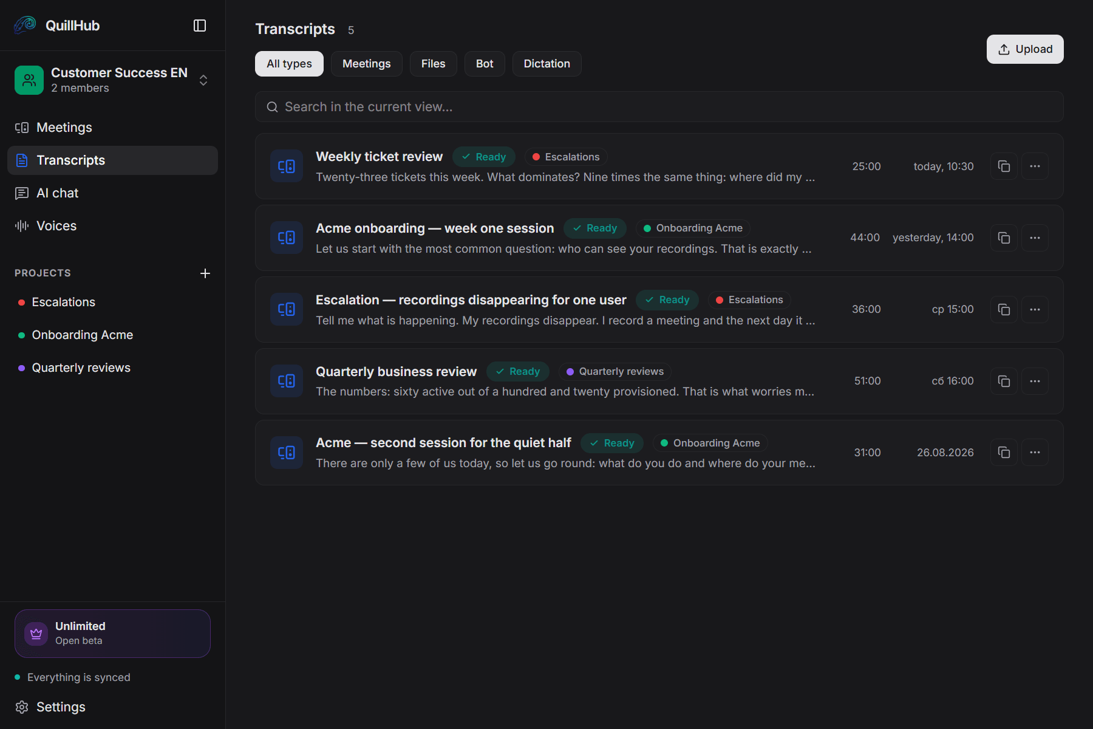Viewport: 1093px width, 729px height.
Task: Click meeting icon of Weekly ticket review
Action: point(287,166)
